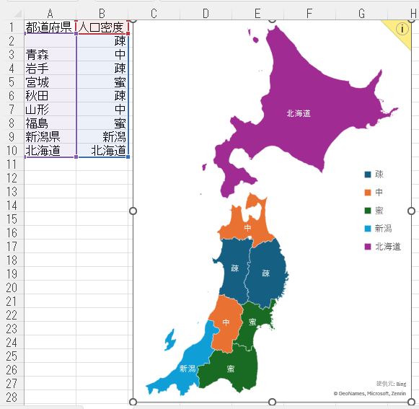Click chart bottom-right corner handle
The width and height of the screenshot is (419, 409).
click(x=412, y=402)
